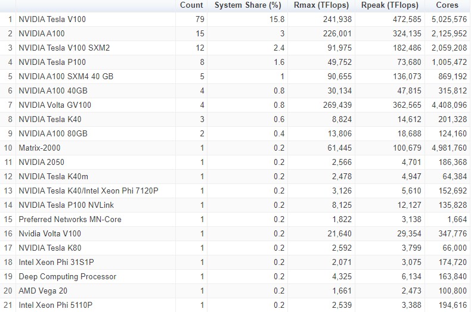Click Rpeak value 4,947
471x312 pixels.
(x=411, y=176)
